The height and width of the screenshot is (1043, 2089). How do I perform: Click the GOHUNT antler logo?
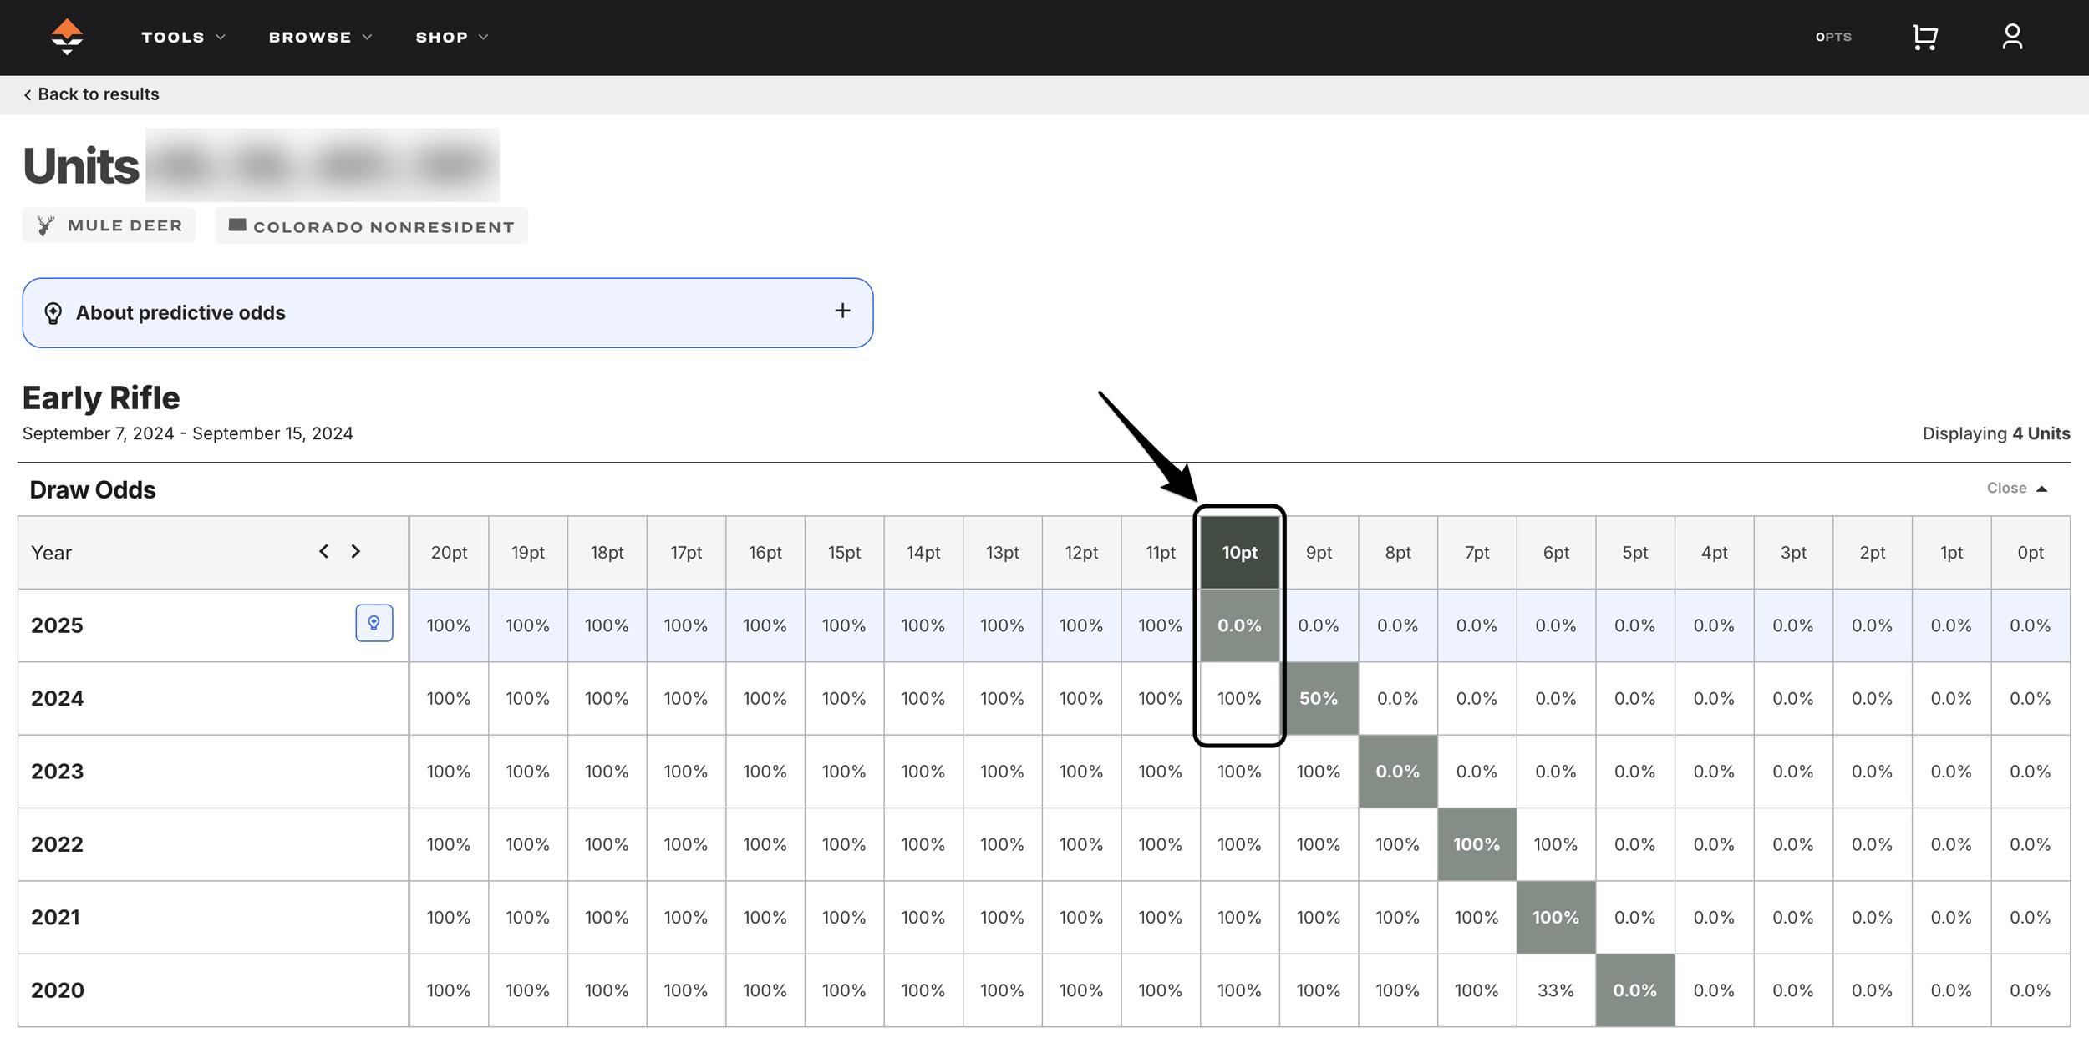coord(67,37)
